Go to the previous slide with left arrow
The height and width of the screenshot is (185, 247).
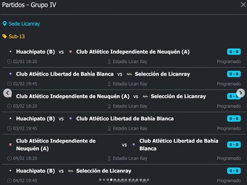coord(7,93)
